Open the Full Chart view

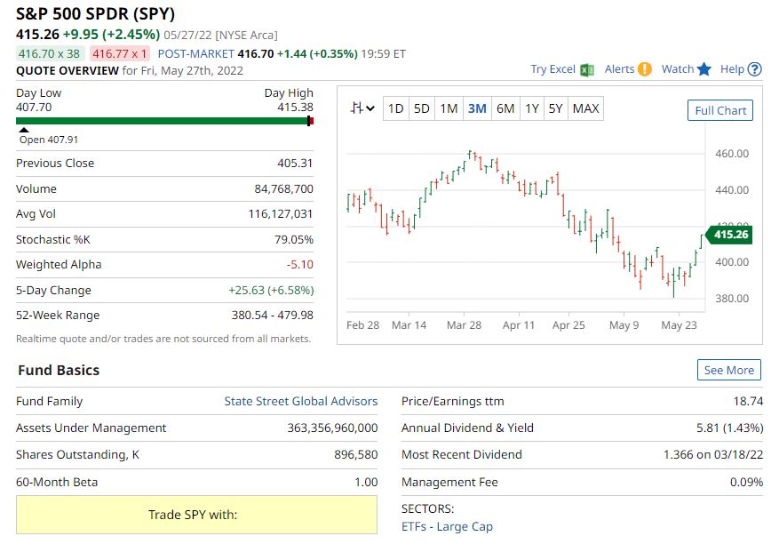point(719,110)
